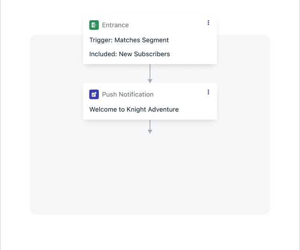Click the green Entrance step icon

click(x=94, y=25)
